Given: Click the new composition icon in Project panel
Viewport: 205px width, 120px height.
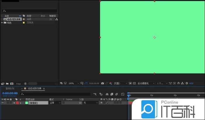Looking at the screenshot, I should (12, 84).
